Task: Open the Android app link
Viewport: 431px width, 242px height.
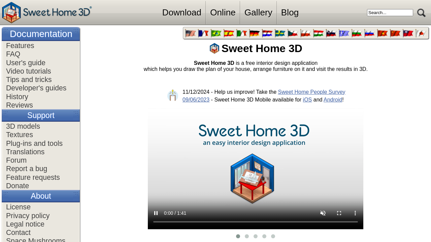Action: pos(333,99)
